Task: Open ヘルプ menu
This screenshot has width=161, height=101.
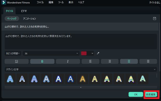Action: click(81, 2)
